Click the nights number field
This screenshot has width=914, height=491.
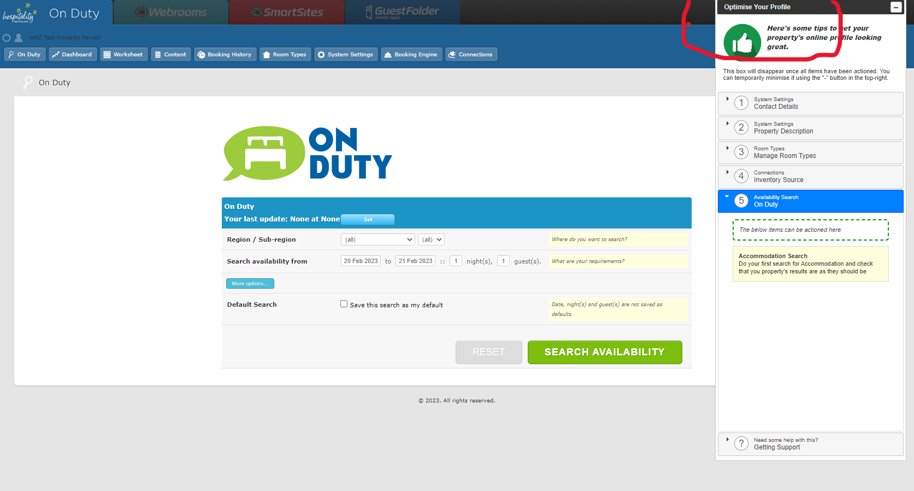pyautogui.click(x=456, y=261)
